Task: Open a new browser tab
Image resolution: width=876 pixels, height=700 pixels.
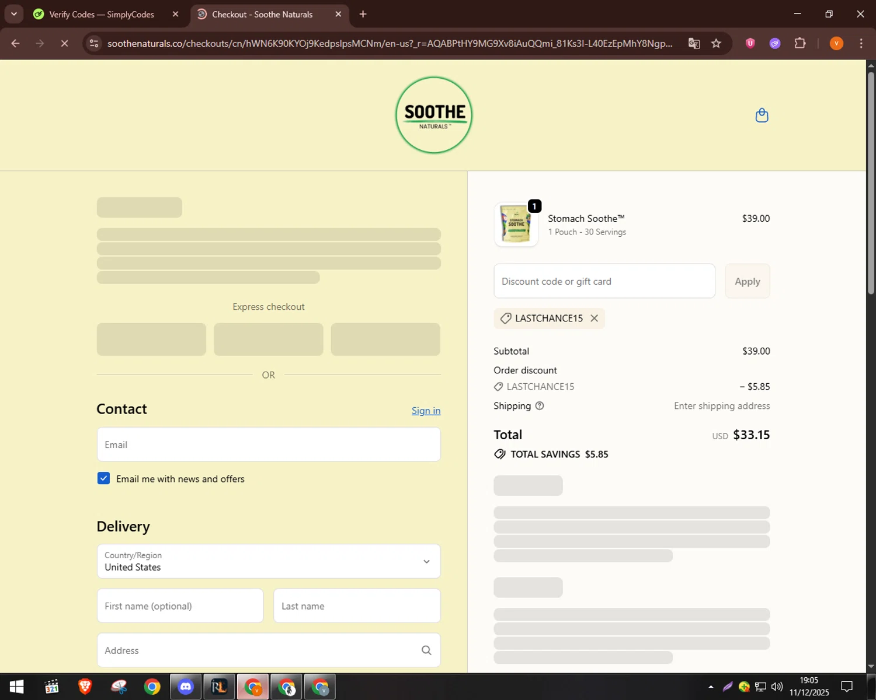Action: coord(363,14)
